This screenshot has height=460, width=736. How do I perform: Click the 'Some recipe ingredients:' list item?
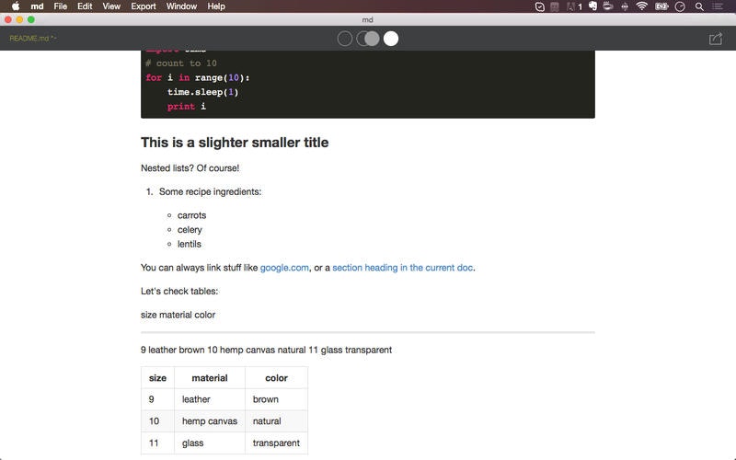pyautogui.click(x=211, y=191)
